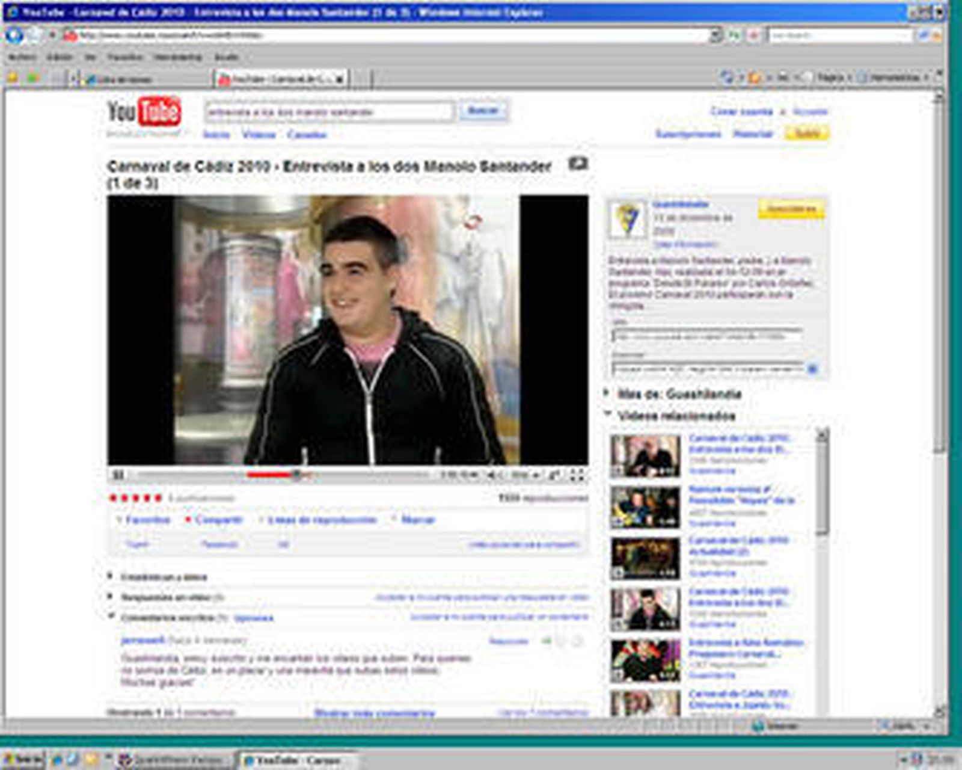Pause the video with the player pause button
This screenshot has height=770, width=962.
118,475
